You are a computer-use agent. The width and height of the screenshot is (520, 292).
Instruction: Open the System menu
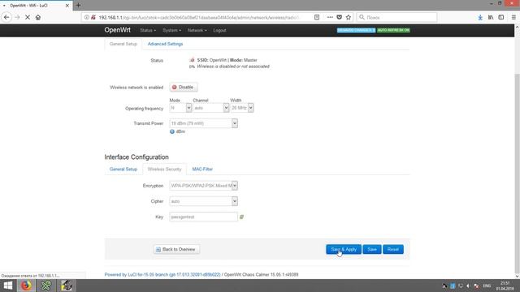point(171,30)
